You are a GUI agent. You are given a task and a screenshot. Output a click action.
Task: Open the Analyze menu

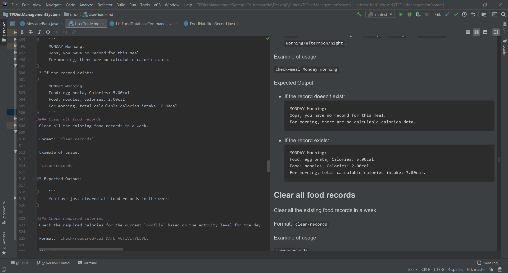pyautogui.click(x=86, y=5)
